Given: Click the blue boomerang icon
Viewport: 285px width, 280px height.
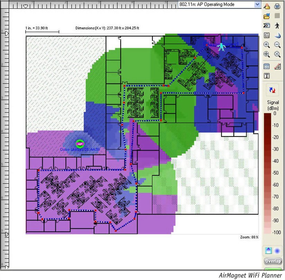Looking at the screenshot, I should pyautogui.click(x=277, y=35).
